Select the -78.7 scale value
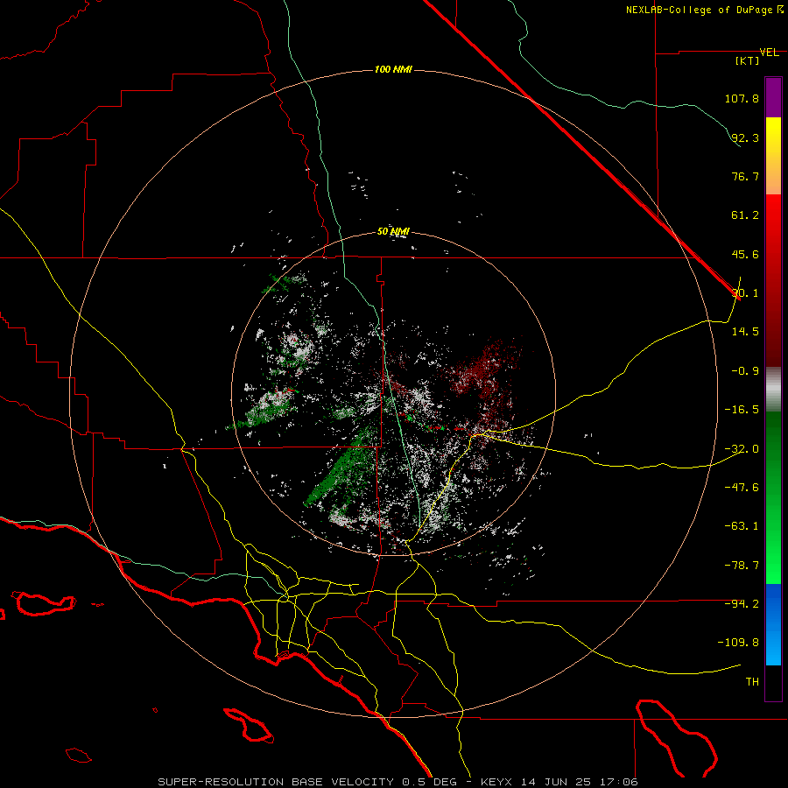Screen dimensions: 788x788 (x=742, y=566)
